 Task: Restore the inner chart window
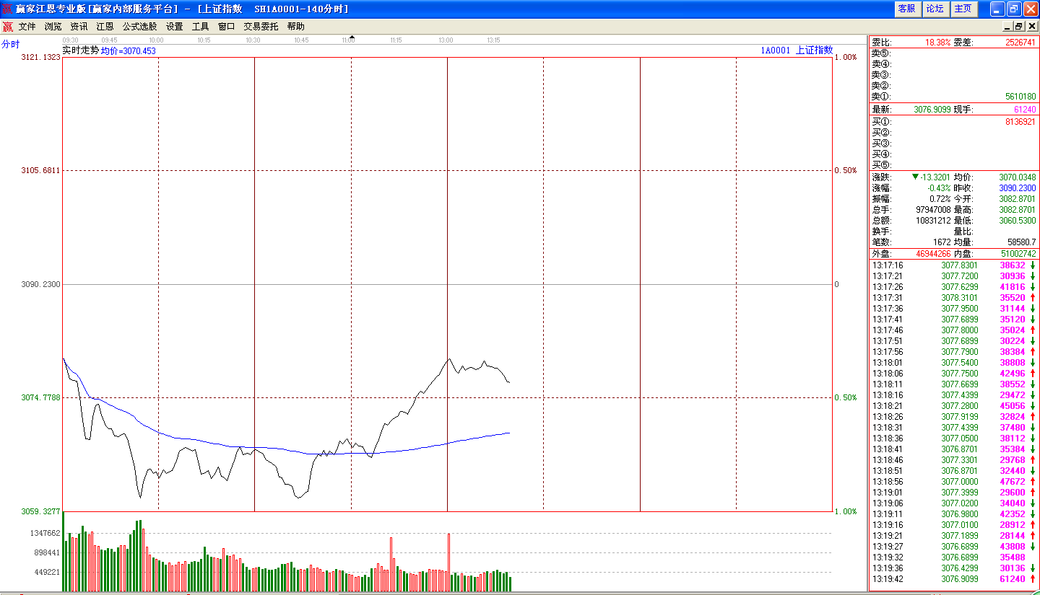(1019, 27)
